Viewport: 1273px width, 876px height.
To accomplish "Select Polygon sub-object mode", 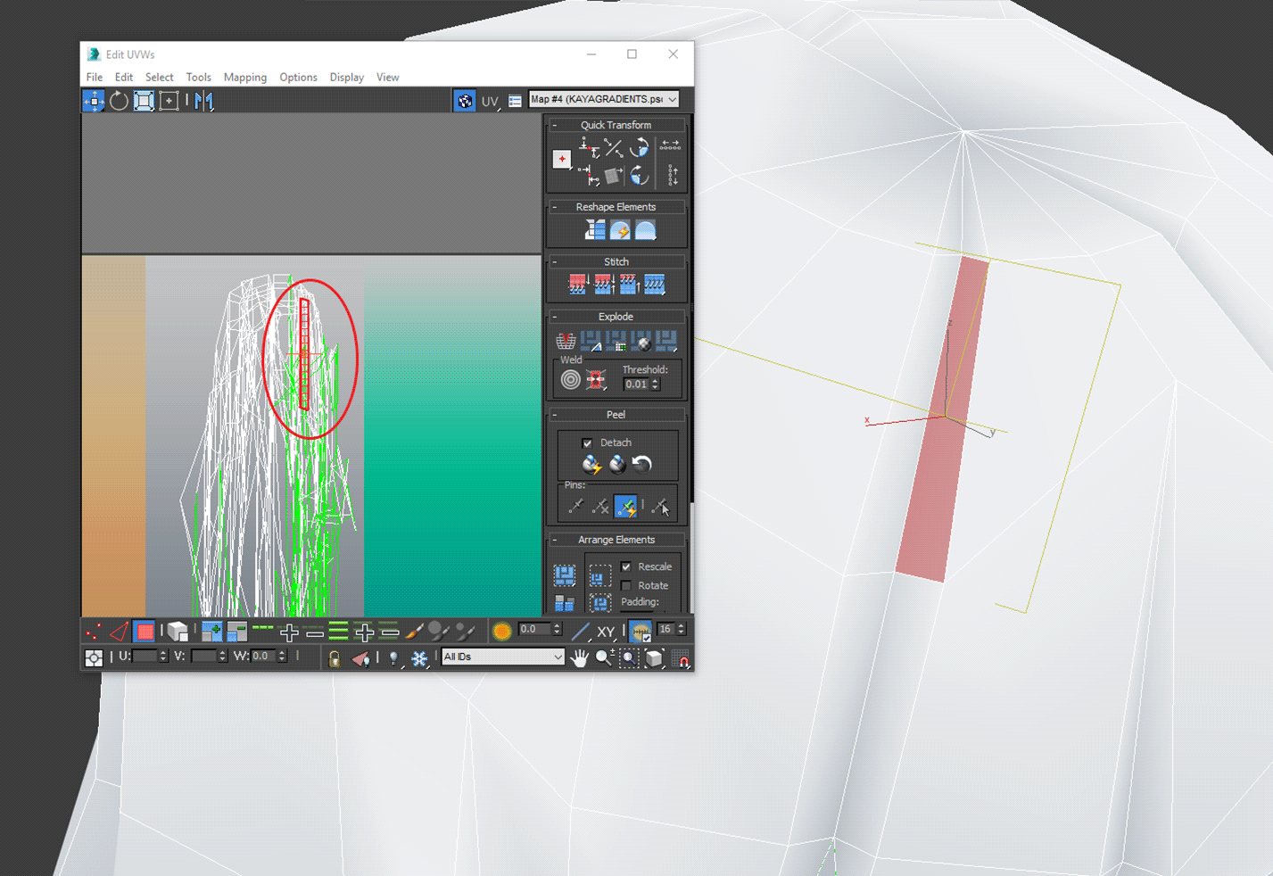I will pyautogui.click(x=144, y=632).
